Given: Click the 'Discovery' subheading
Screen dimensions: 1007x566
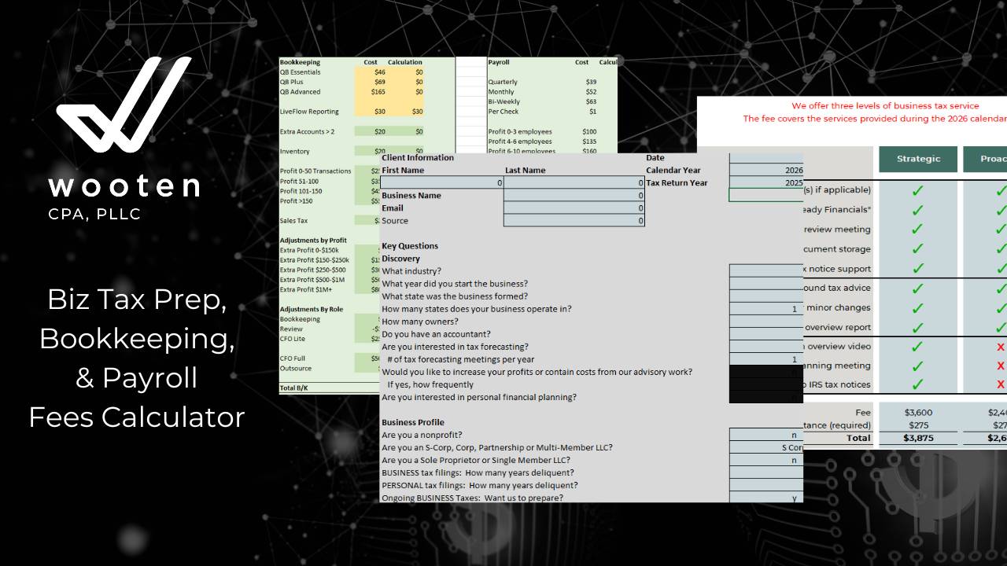Looking at the screenshot, I should [401, 259].
